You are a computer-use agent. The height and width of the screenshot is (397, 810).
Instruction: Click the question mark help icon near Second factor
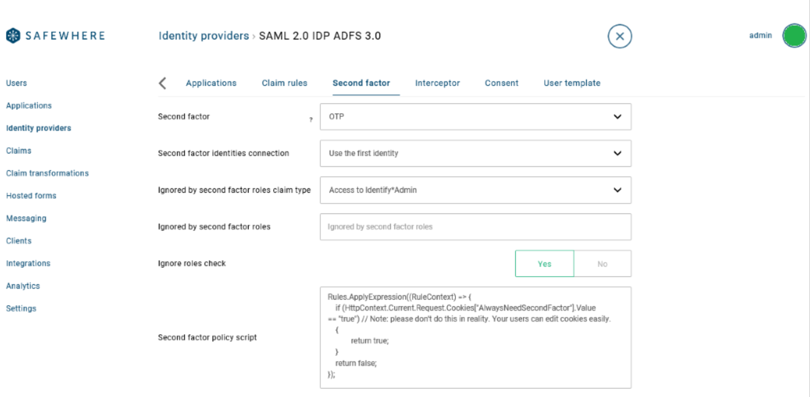pyautogui.click(x=310, y=120)
